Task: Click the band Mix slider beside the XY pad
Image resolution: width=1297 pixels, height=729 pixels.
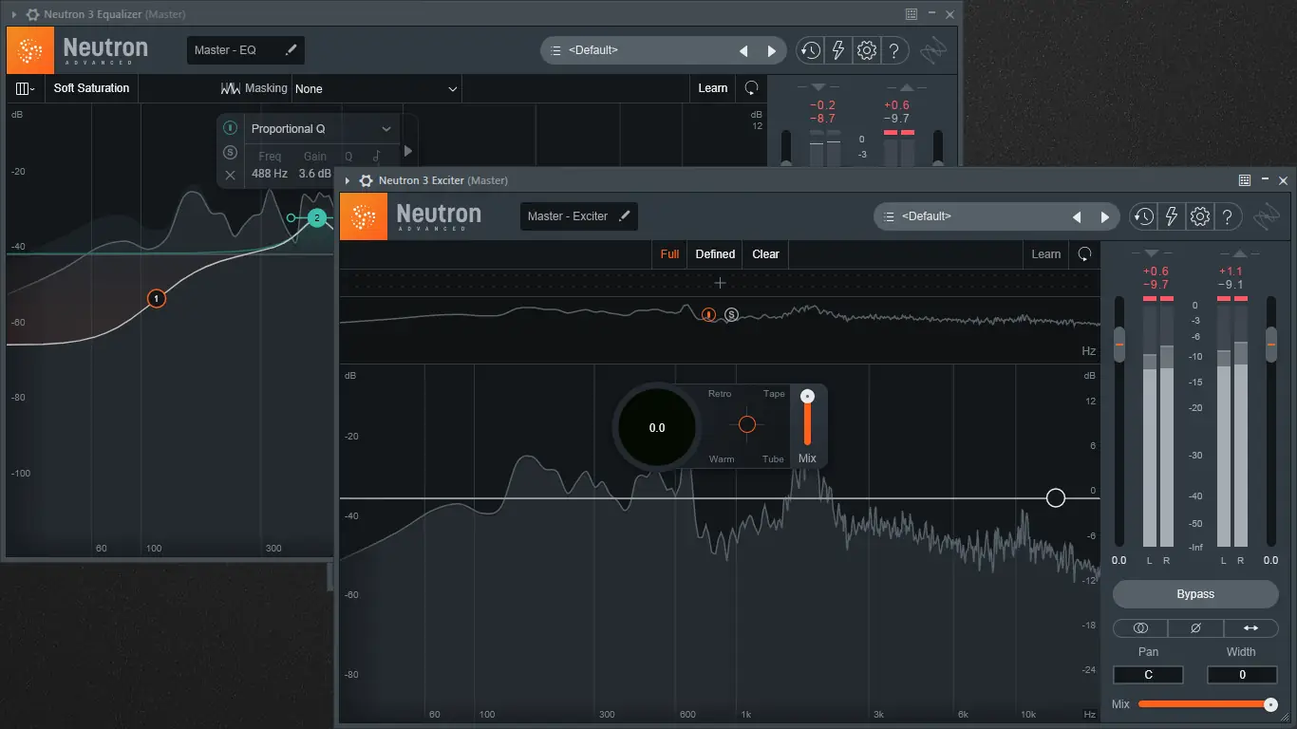Action: [x=807, y=418]
